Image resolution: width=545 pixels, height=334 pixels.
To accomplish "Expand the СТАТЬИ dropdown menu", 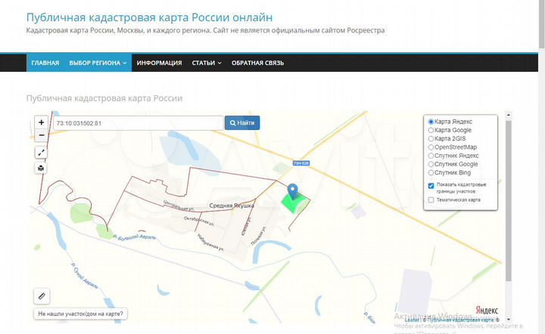I will click(x=207, y=63).
